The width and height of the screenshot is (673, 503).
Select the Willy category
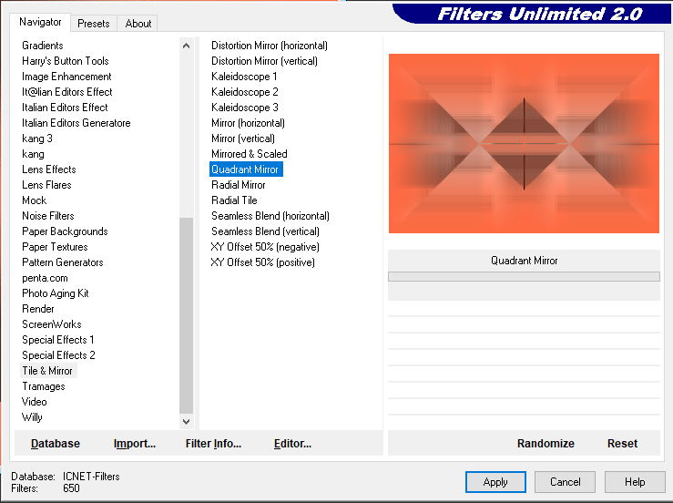coord(32,417)
